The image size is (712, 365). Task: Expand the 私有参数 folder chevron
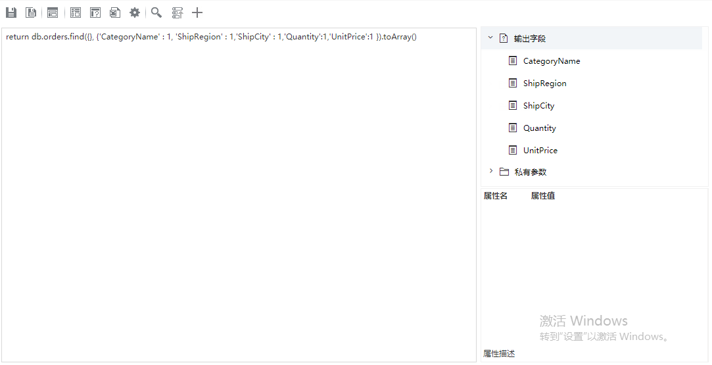[x=491, y=171]
